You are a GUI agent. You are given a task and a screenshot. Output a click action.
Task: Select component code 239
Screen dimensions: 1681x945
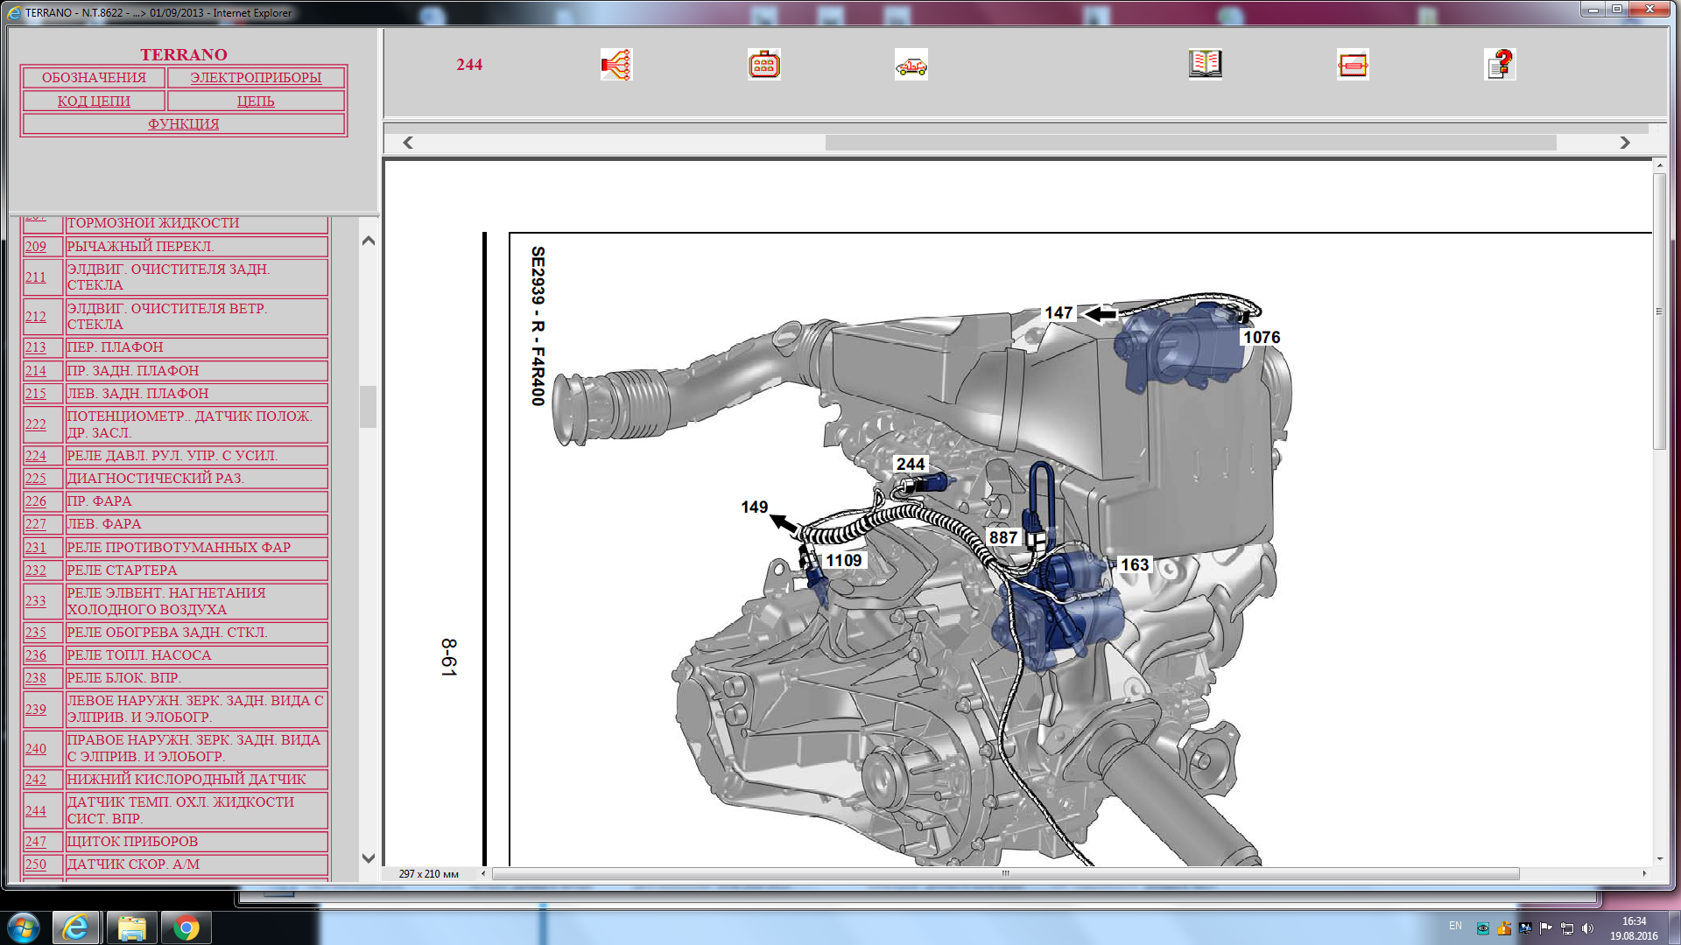(x=36, y=710)
